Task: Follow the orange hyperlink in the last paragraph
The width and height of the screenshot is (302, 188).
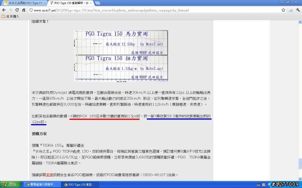Action: pyautogui.click(x=50, y=175)
